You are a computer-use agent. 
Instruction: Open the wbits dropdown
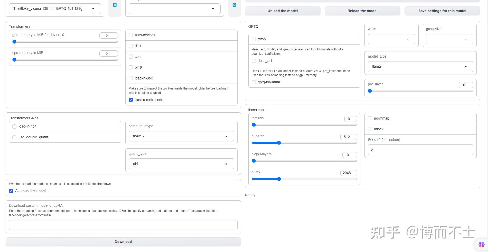coord(391,39)
